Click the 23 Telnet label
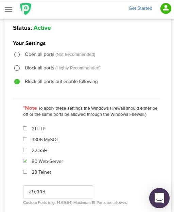The image size is (174, 212). (x=41, y=172)
